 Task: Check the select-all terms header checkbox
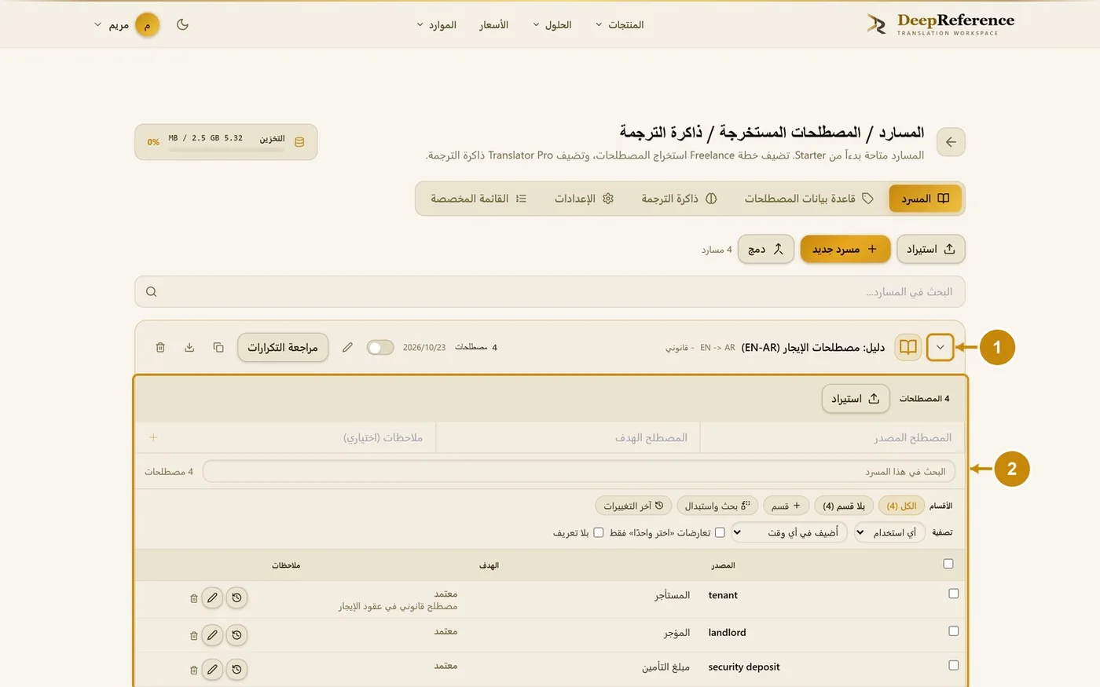(x=948, y=564)
